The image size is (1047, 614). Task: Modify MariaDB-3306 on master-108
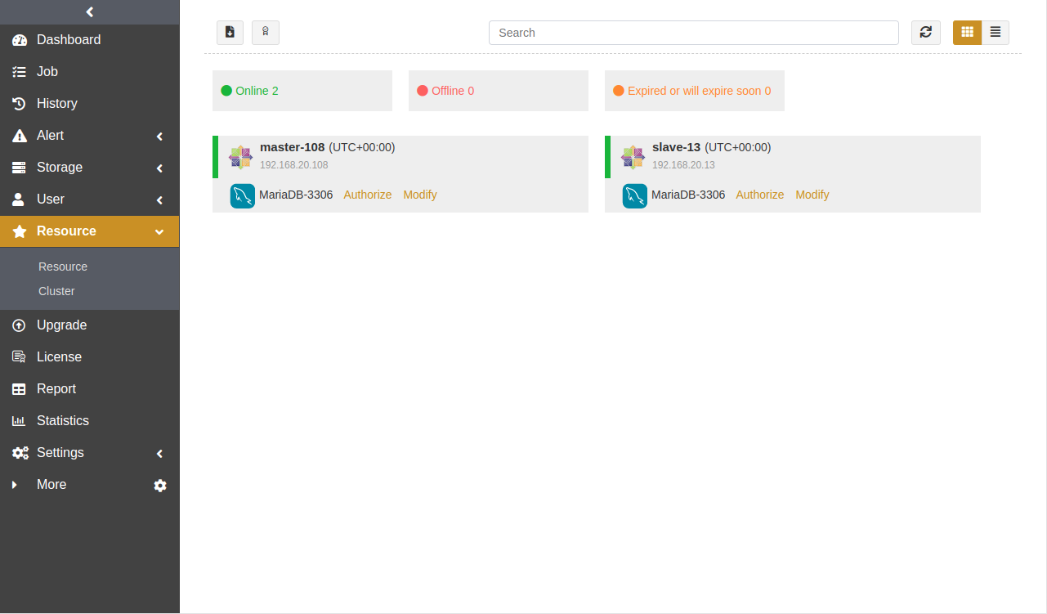420,195
